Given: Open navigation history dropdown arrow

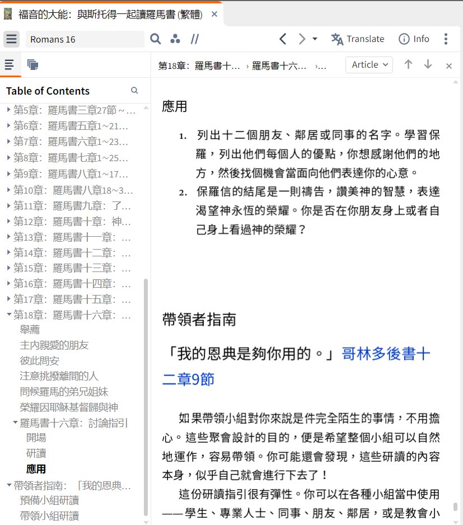Looking at the screenshot, I should point(315,39).
